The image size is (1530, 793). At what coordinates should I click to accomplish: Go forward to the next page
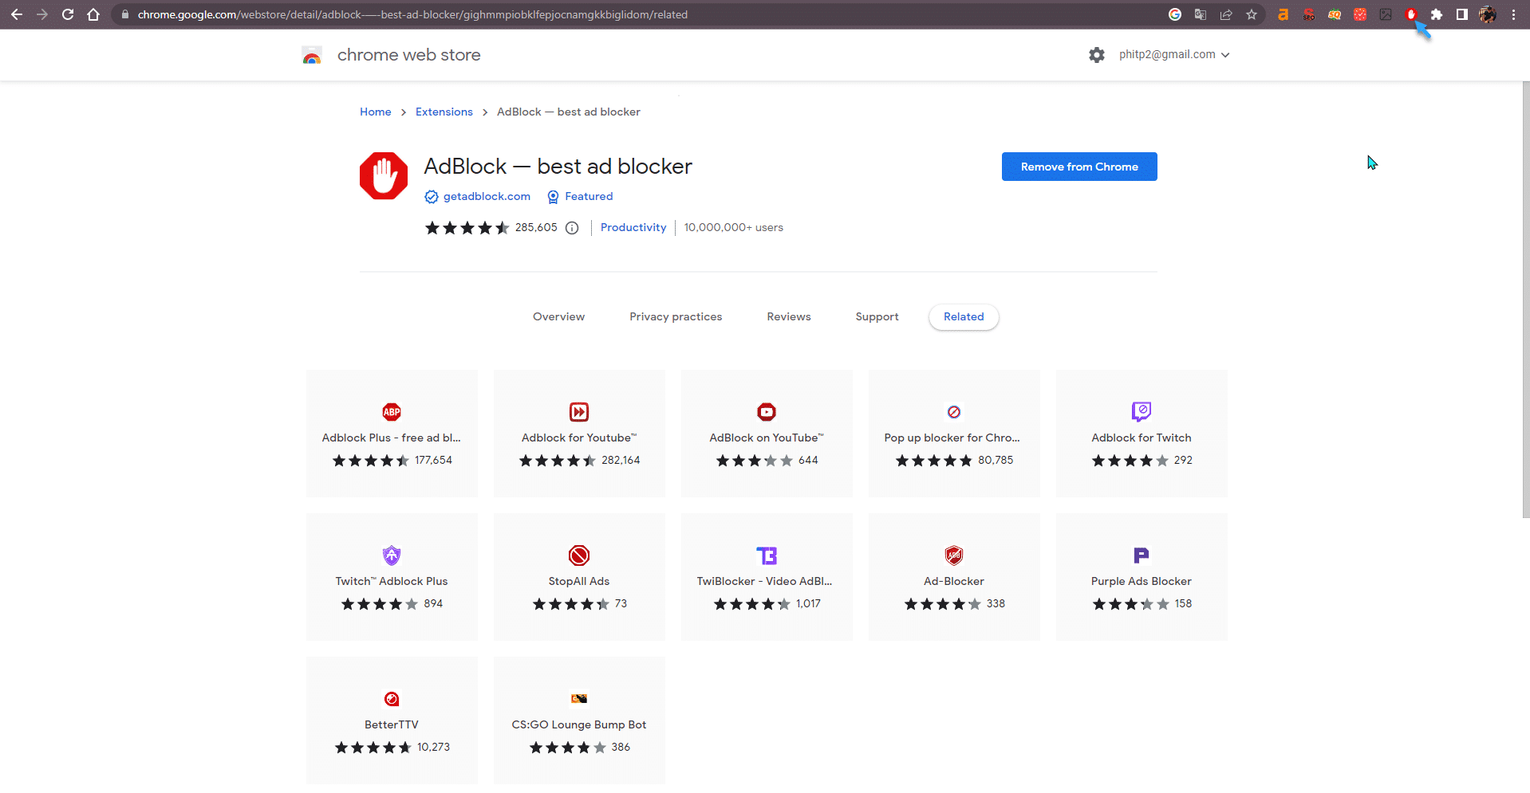pos(42,14)
